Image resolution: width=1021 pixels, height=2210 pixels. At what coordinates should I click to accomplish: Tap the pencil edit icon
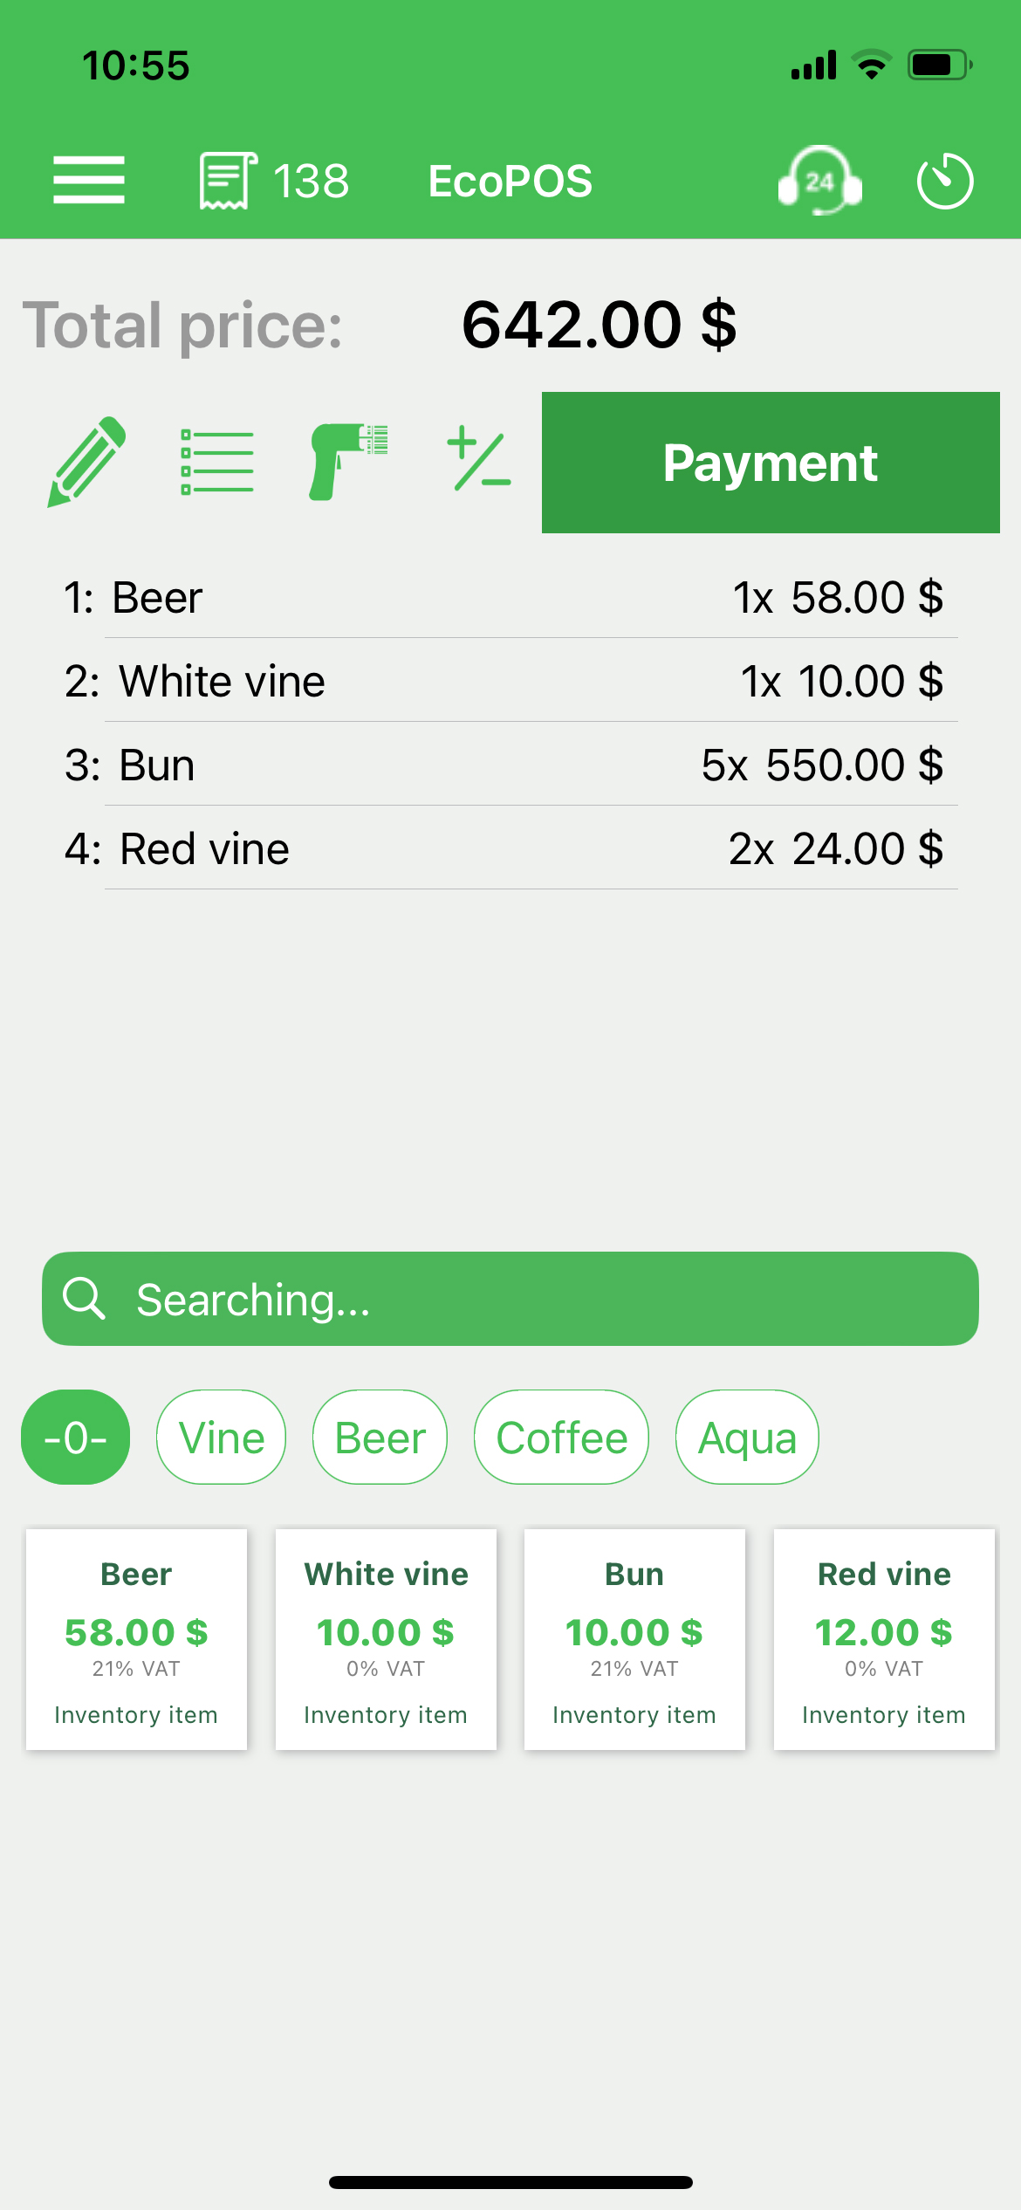point(87,462)
